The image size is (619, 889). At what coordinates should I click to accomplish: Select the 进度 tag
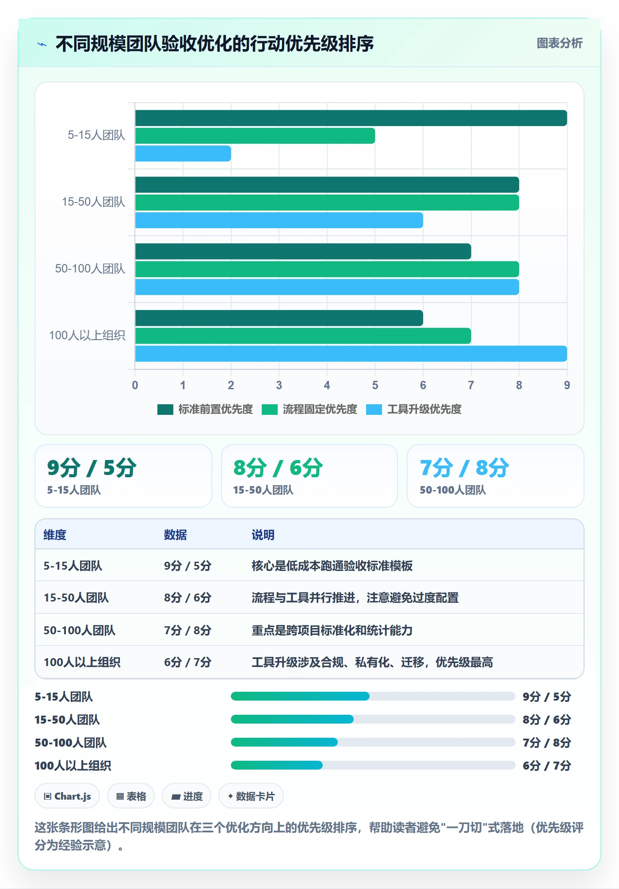click(187, 796)
